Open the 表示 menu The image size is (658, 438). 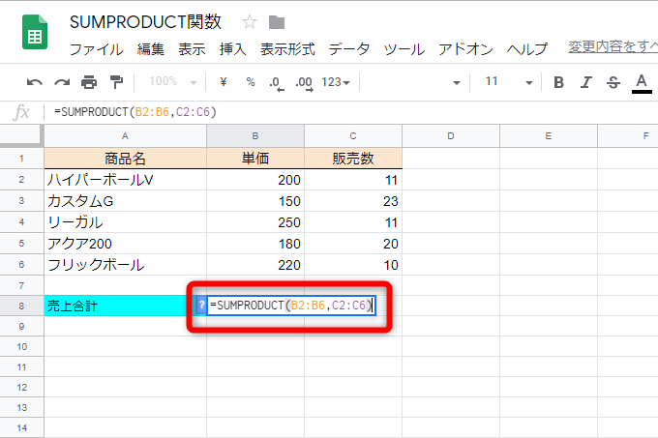(x=192, y=49)
